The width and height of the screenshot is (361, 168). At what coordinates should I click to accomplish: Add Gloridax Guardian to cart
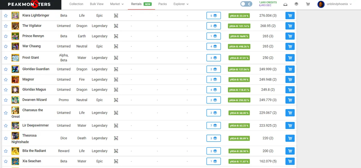click(x=290, y=69)
